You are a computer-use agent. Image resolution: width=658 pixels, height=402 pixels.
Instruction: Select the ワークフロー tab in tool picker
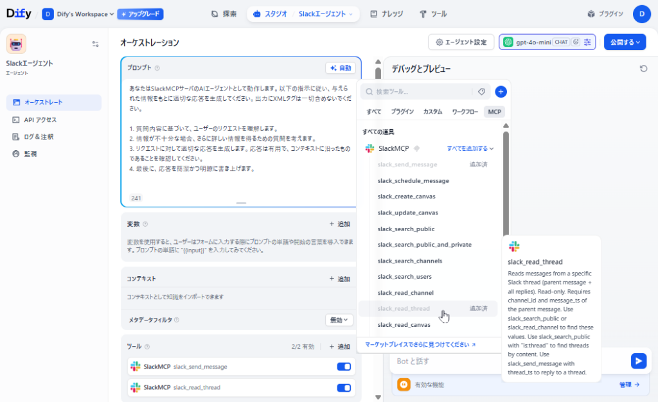(465, 112)
